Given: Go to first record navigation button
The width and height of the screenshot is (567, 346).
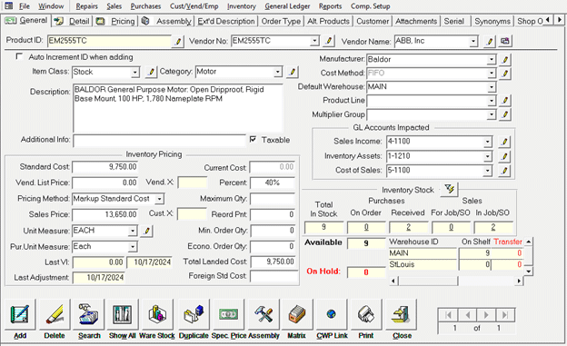Looking at the screenshot, I should tap(448, 315).
